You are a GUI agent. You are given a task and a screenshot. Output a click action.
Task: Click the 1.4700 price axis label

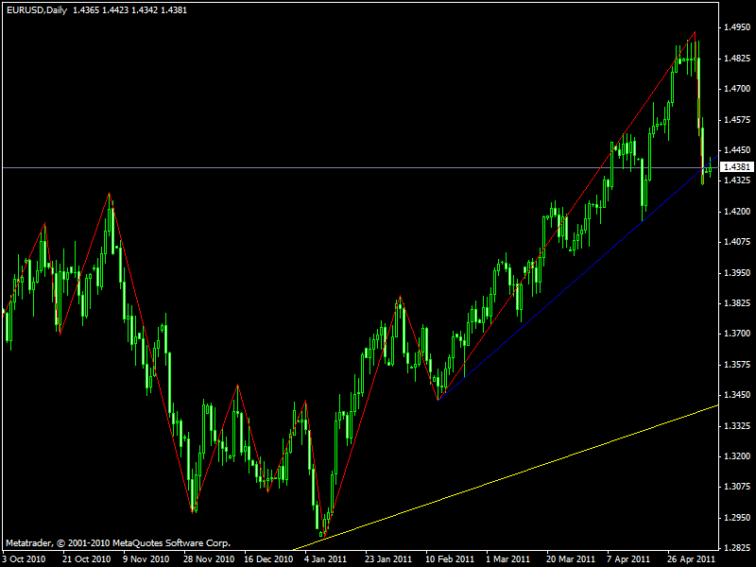tap(736, 89)
